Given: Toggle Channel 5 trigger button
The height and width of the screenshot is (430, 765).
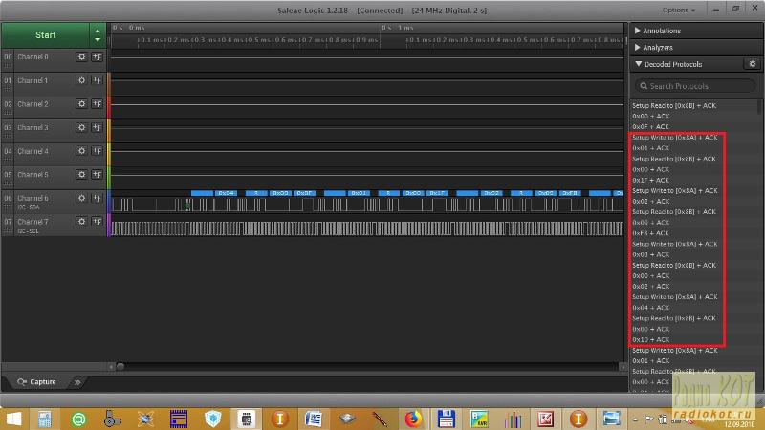Looking at the screenshot, I should pos(97,175).
